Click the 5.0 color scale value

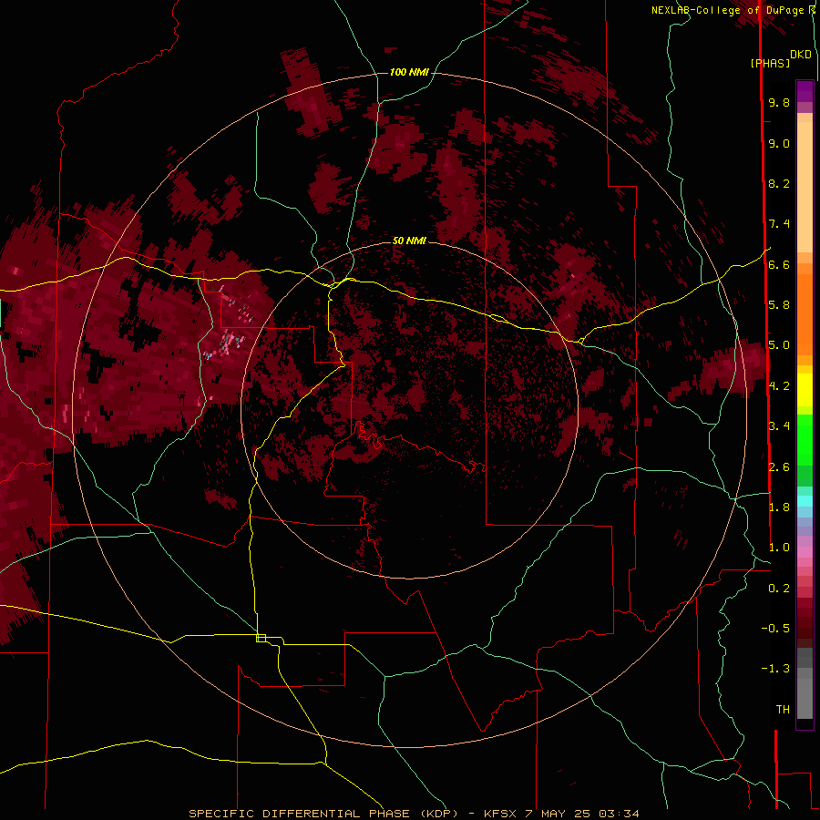point(779,345)
